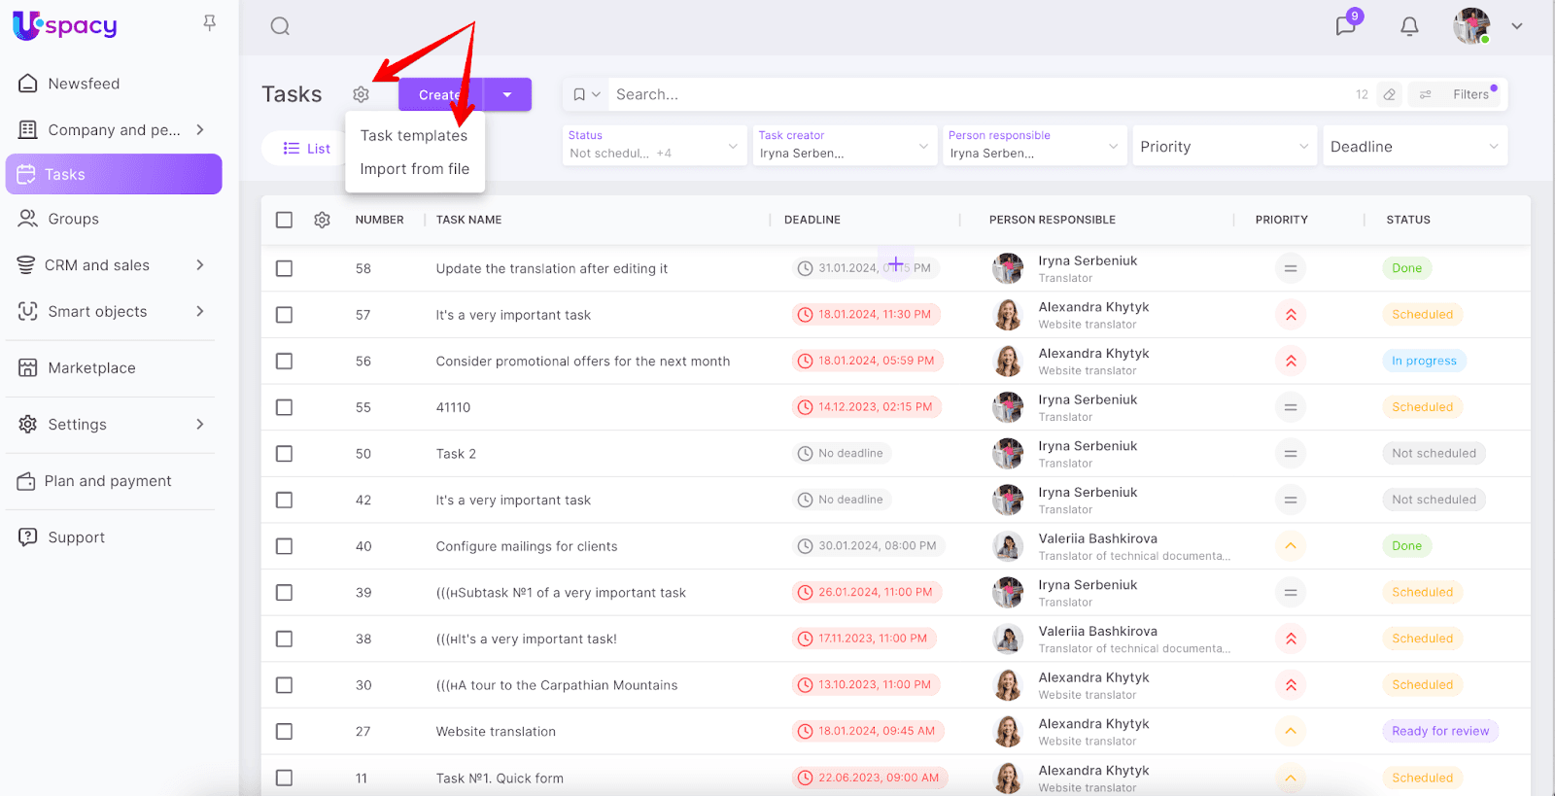Open the notifications bell
This screenshot has height=796, width=1555.
tap(1409, 26)
